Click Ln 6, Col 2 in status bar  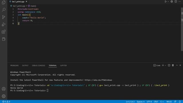130,102
